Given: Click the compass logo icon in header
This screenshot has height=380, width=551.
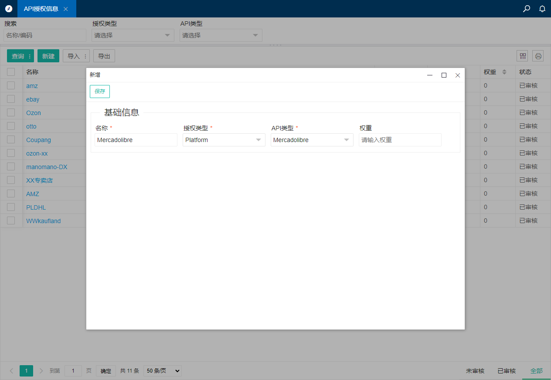Looking at the screenshot, I should 9,9.
